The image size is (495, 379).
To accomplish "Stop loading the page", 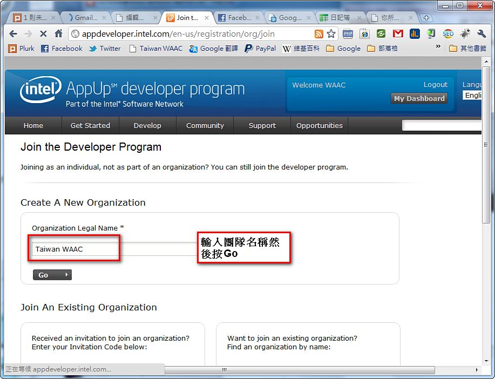I will [44, 33].
